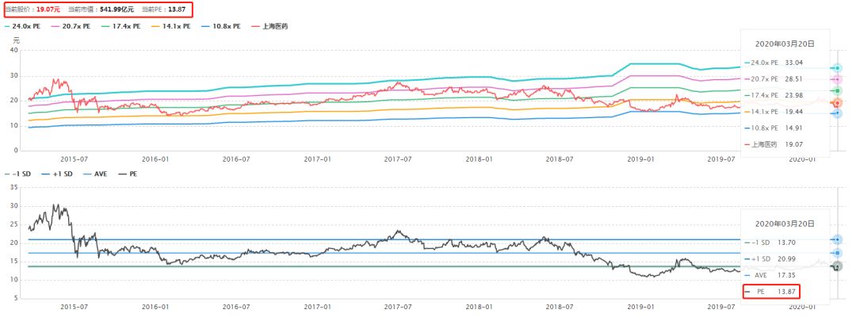The width and height of the screenshot is (856, 325).
Task: Click the 2017-01 label on the upper chart axis
Action: click(316, 159)
